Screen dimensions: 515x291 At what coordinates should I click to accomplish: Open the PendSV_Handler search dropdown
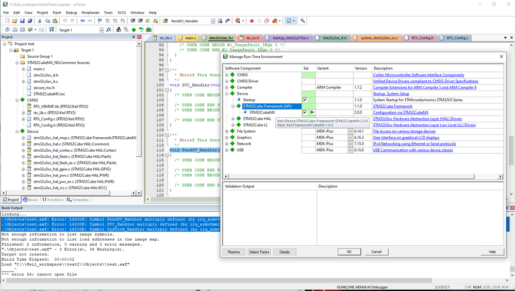[213, 21]
